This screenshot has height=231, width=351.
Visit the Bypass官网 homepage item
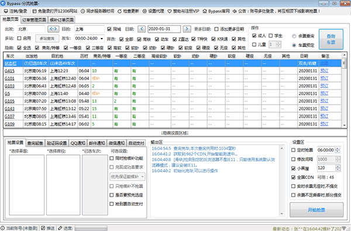[216, 11]
